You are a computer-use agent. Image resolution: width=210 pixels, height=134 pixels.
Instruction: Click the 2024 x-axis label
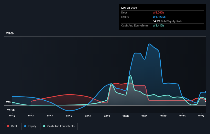coord(201,116)
